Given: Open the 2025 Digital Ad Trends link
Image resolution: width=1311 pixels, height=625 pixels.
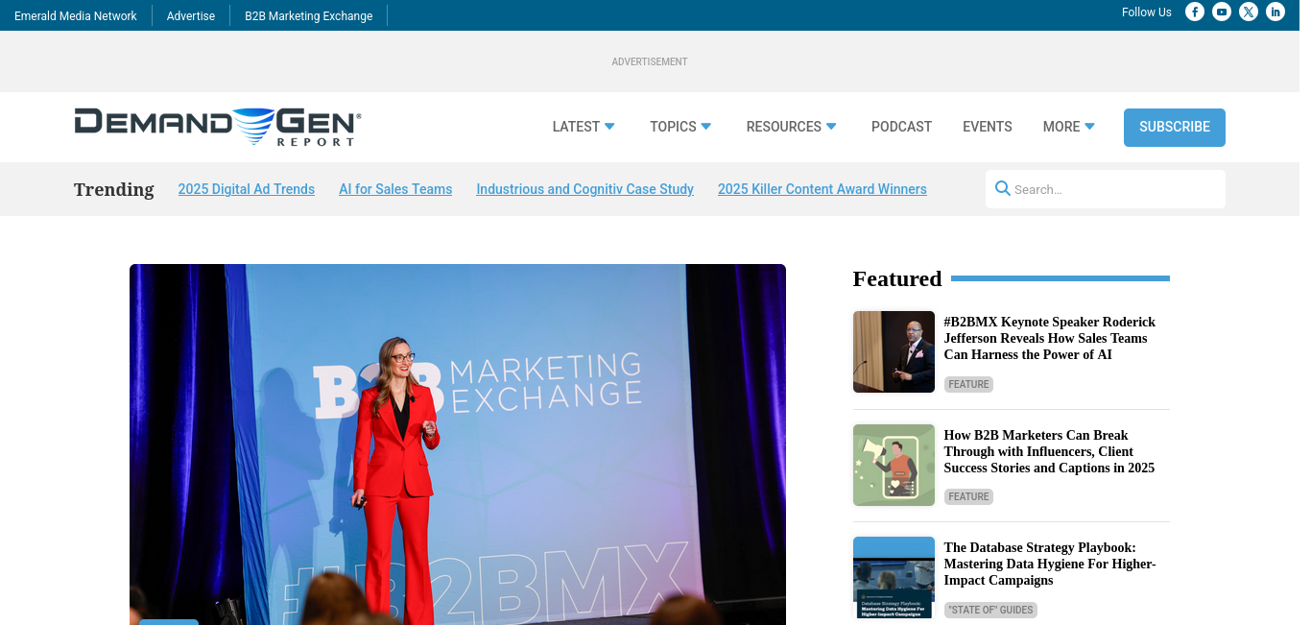Looking at the screenshot, I should [247, 189].
